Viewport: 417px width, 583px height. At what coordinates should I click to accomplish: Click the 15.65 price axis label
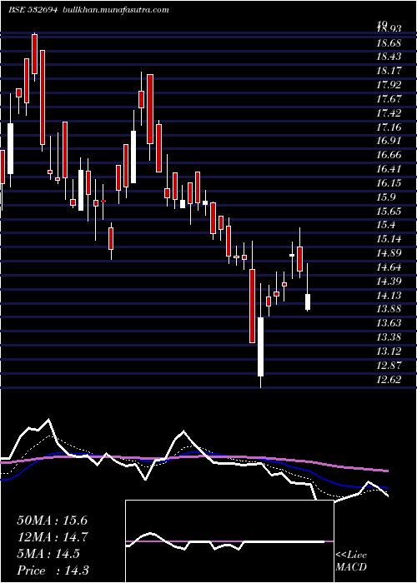(389, 212)
